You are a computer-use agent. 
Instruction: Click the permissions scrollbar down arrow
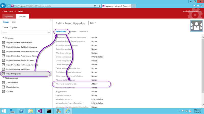click(203, 105)
